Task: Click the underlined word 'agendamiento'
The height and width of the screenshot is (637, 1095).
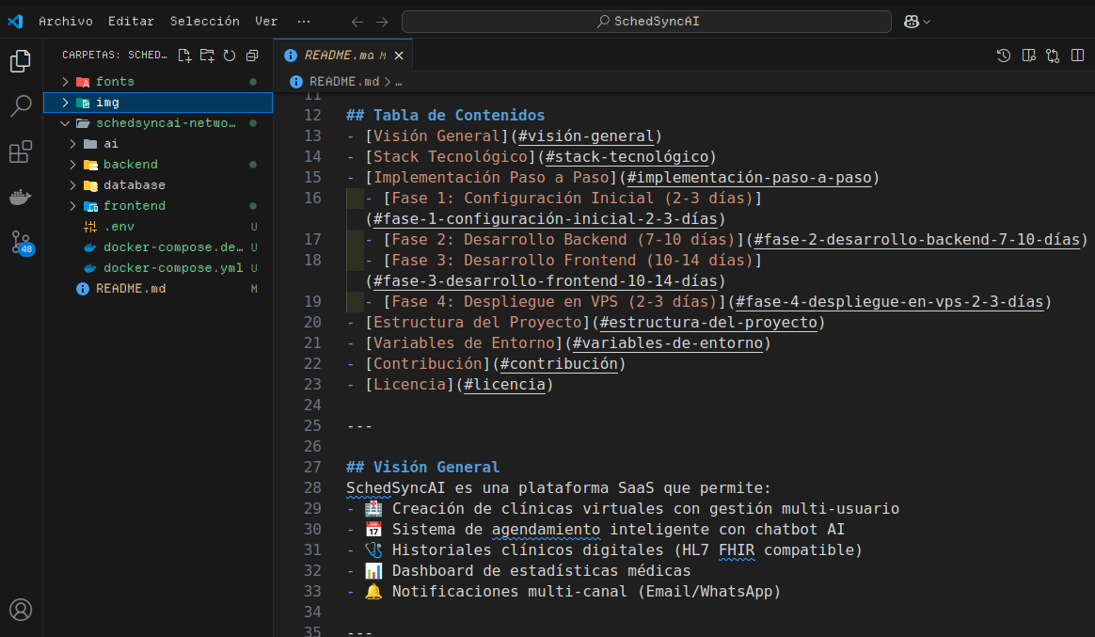Action: tap(546, 530)
